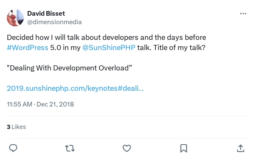
Task: Bookmark this tweet
Action: [x=183, y=148]
